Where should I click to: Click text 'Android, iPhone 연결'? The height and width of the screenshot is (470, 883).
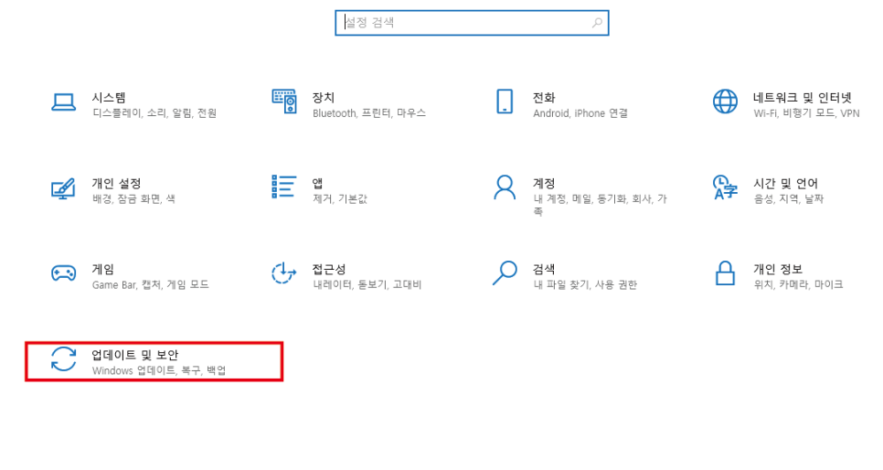(x=580, y=113)
